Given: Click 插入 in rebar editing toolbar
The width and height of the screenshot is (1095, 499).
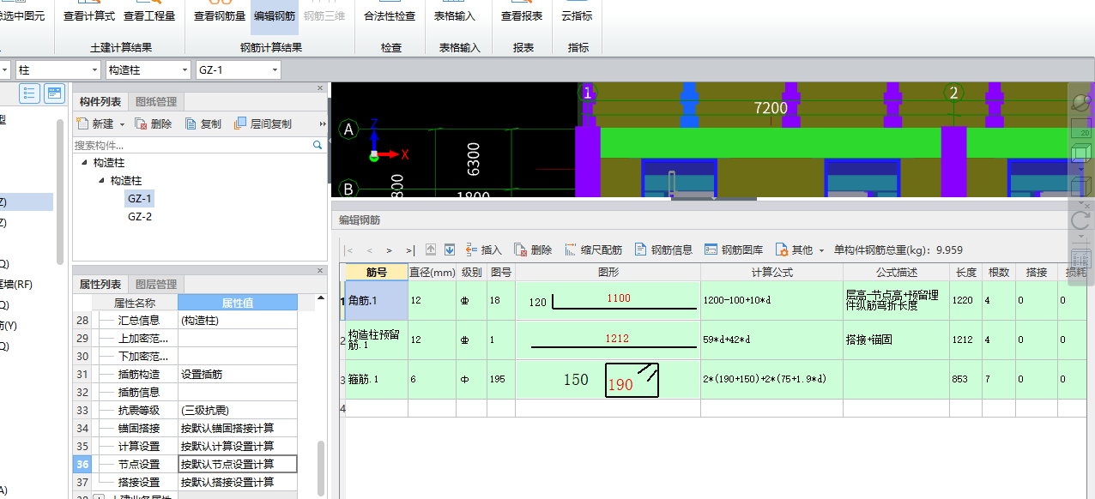Looking at the screenshot, I should pyautogui.click(x=484, y=250).
